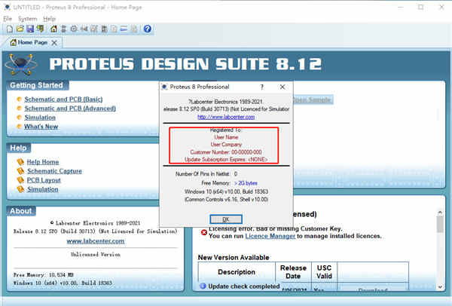The image size is (452, 306).
Task: Close the Proteus 8 Professional dialog
Action: coord(282,87)
